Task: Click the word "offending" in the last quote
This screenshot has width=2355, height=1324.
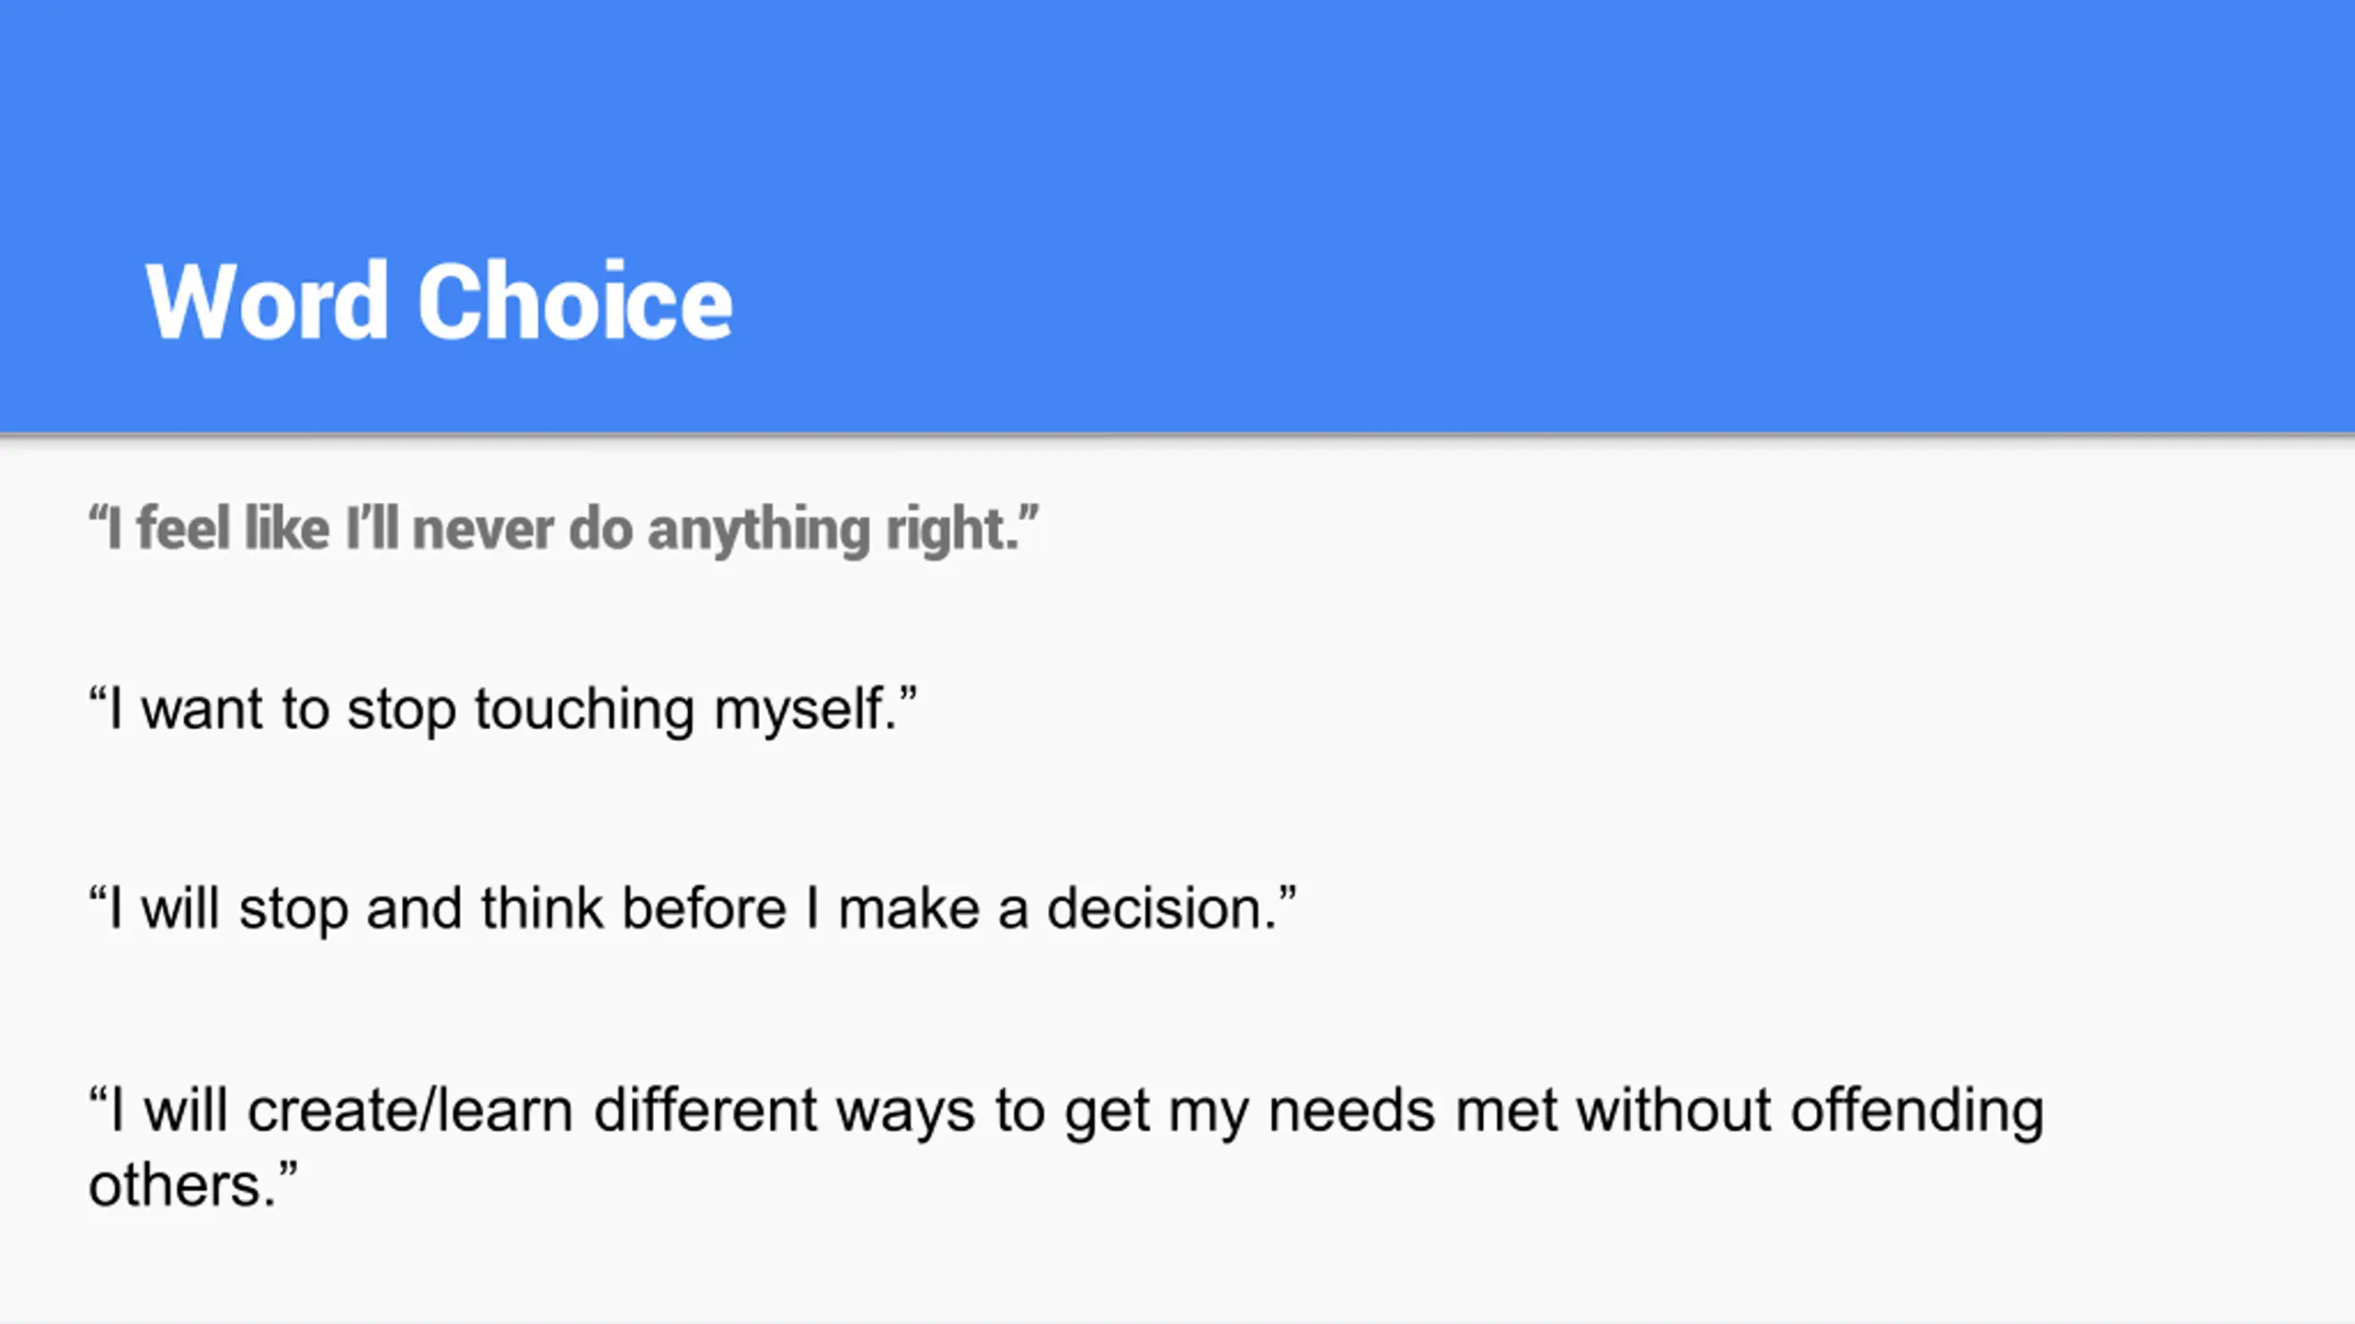Action: coord(1917,1112)
